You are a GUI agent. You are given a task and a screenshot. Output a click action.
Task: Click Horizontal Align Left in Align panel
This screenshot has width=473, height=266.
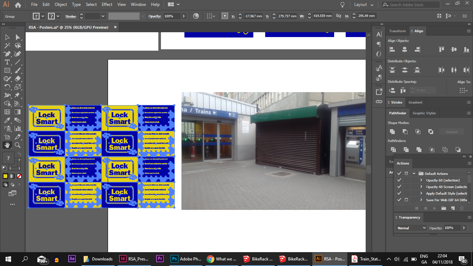tap(392, 50)
